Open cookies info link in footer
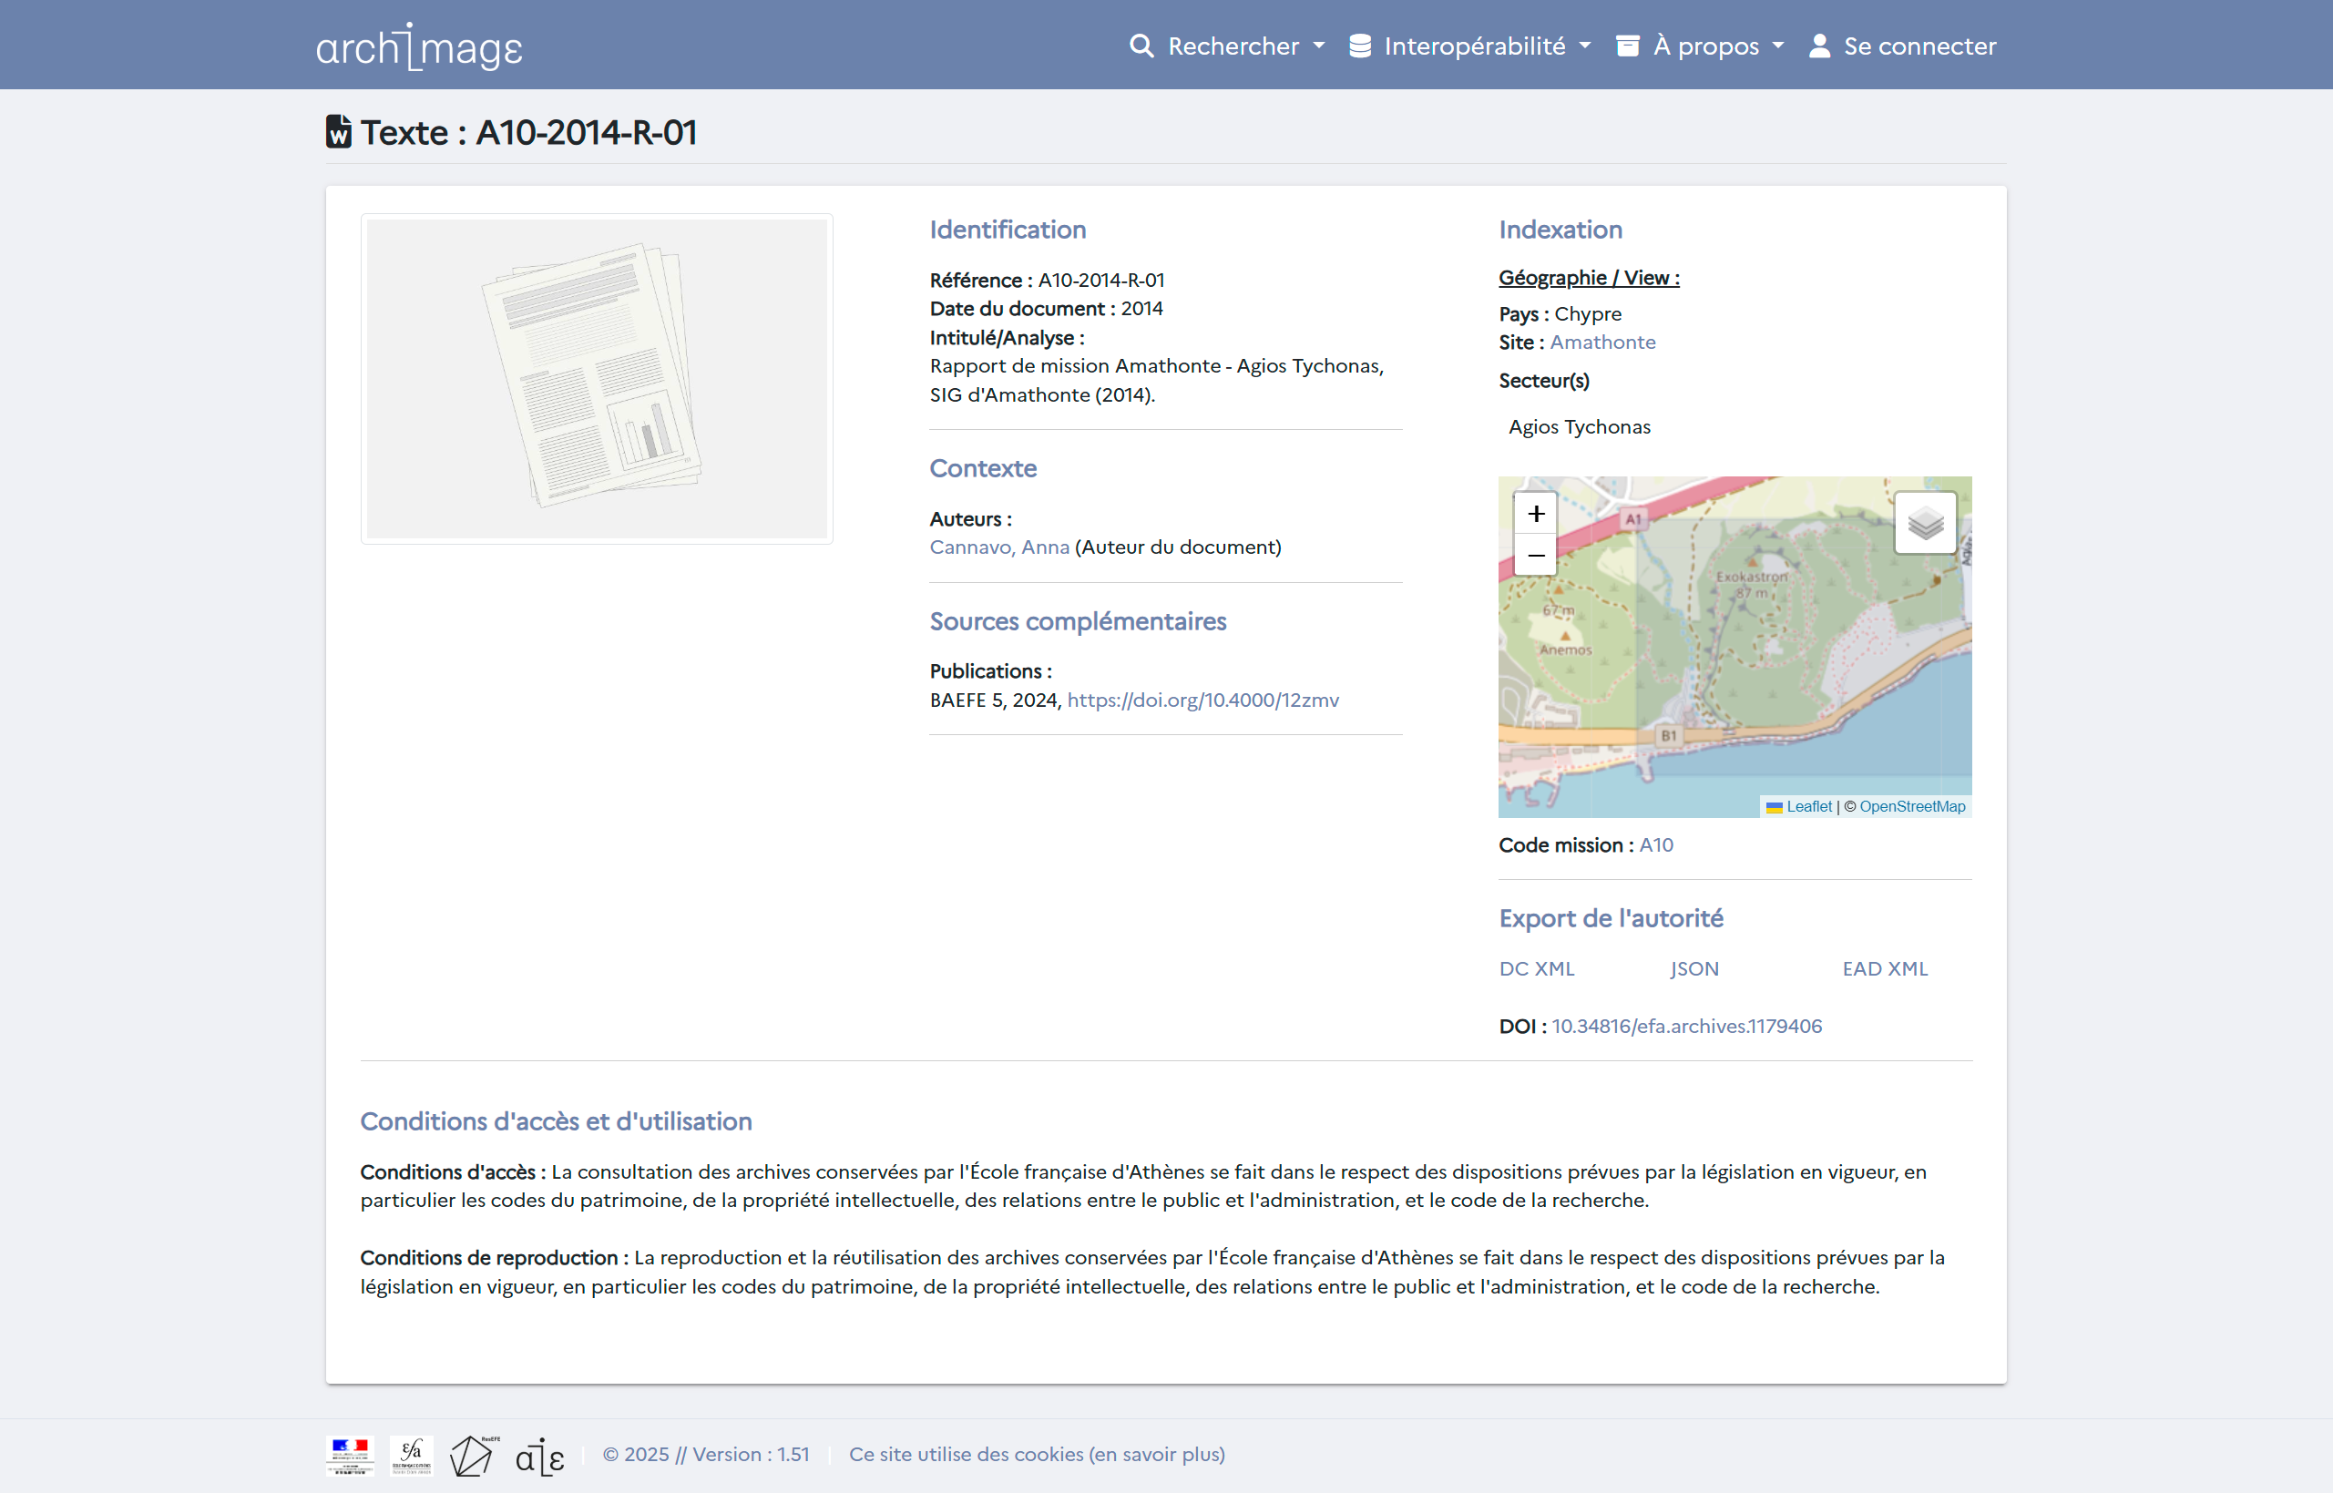The height and width of the screenshot is (1493, 2333). coord(1036,1454)
